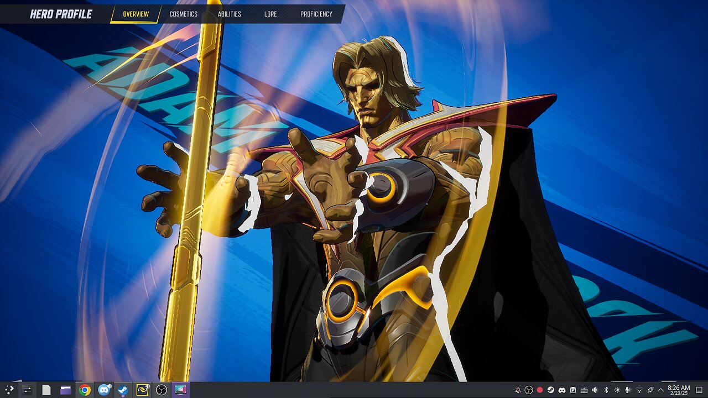
Task: Launch Google Chrome from the taskbar
Action: click(85, 390)
